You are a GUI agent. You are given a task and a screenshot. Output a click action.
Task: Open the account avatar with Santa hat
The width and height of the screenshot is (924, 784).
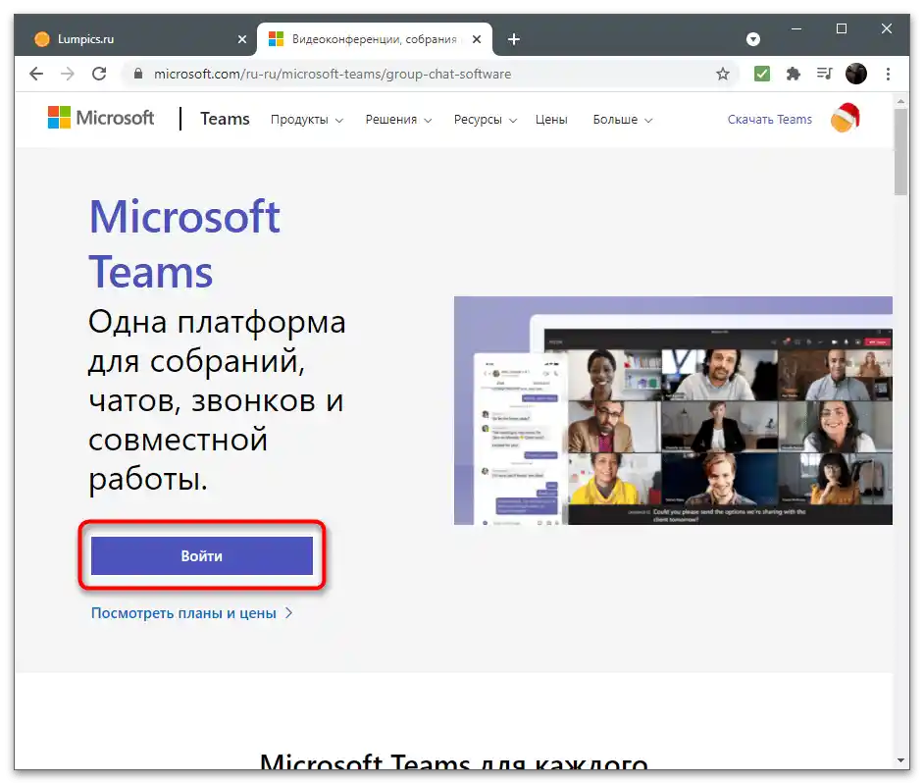pos(845,118)
